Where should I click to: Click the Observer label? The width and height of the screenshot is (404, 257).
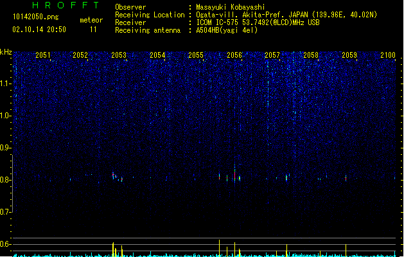tap(130, 7)
